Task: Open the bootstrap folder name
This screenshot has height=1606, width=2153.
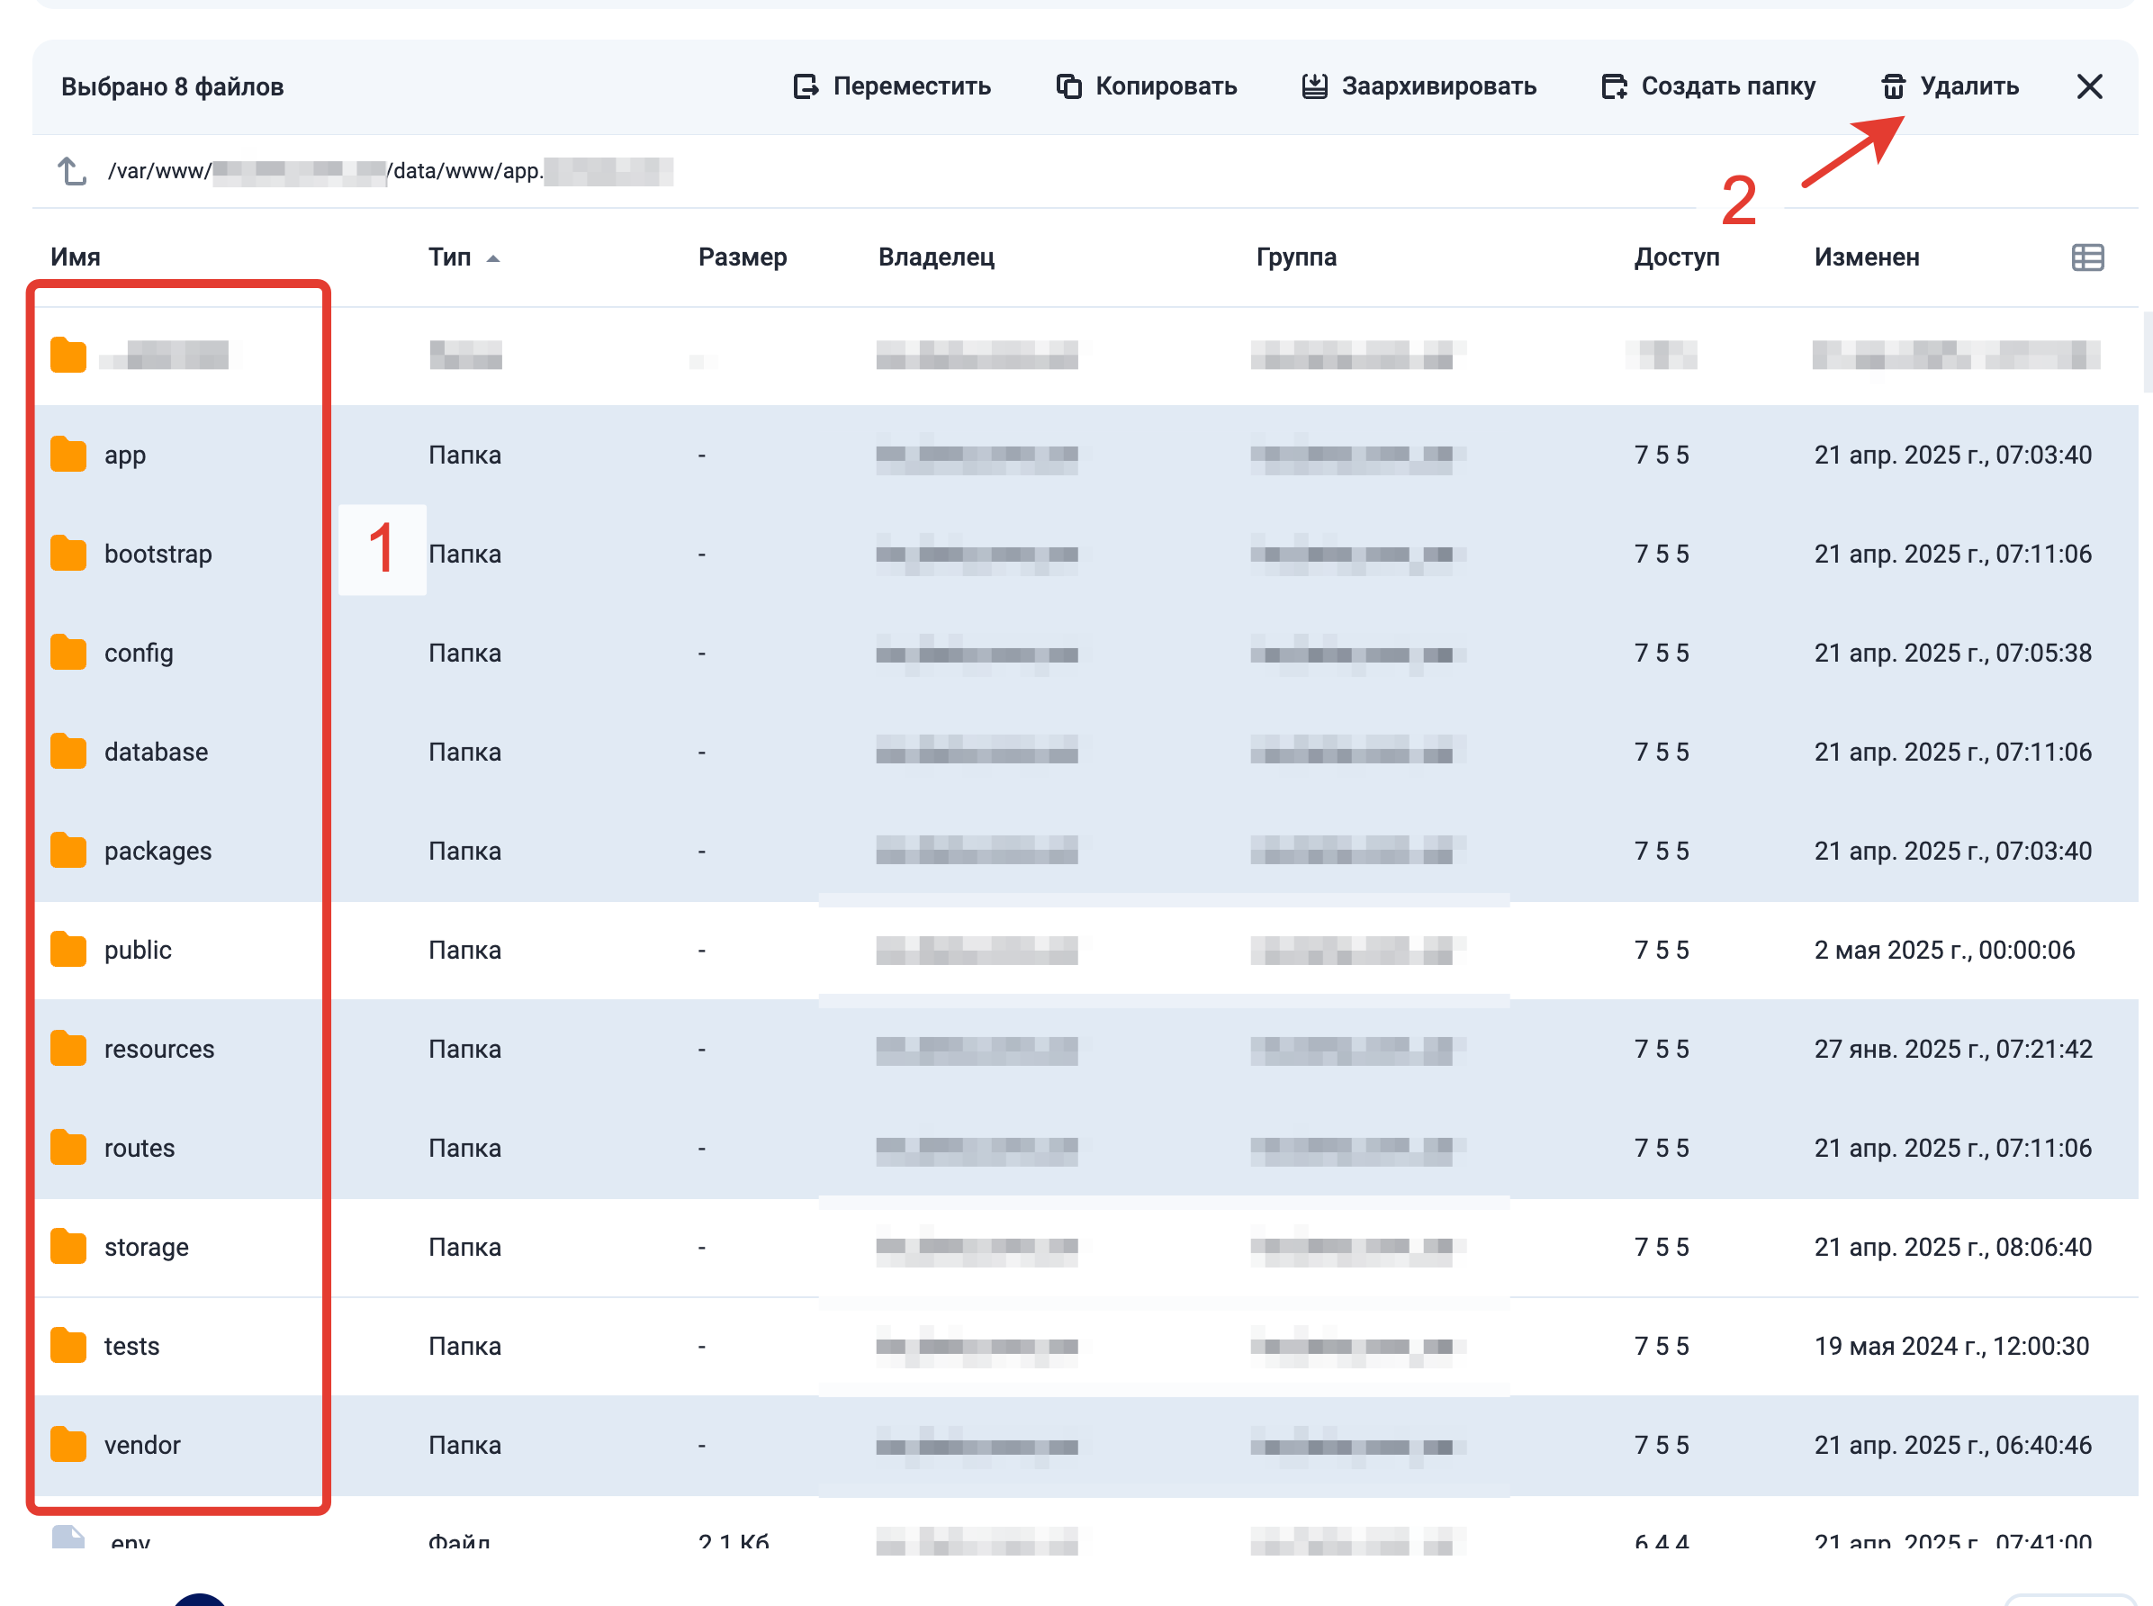Action: [158, 555]
